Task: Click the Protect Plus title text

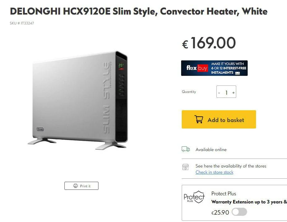Action: tap(224, 194)
